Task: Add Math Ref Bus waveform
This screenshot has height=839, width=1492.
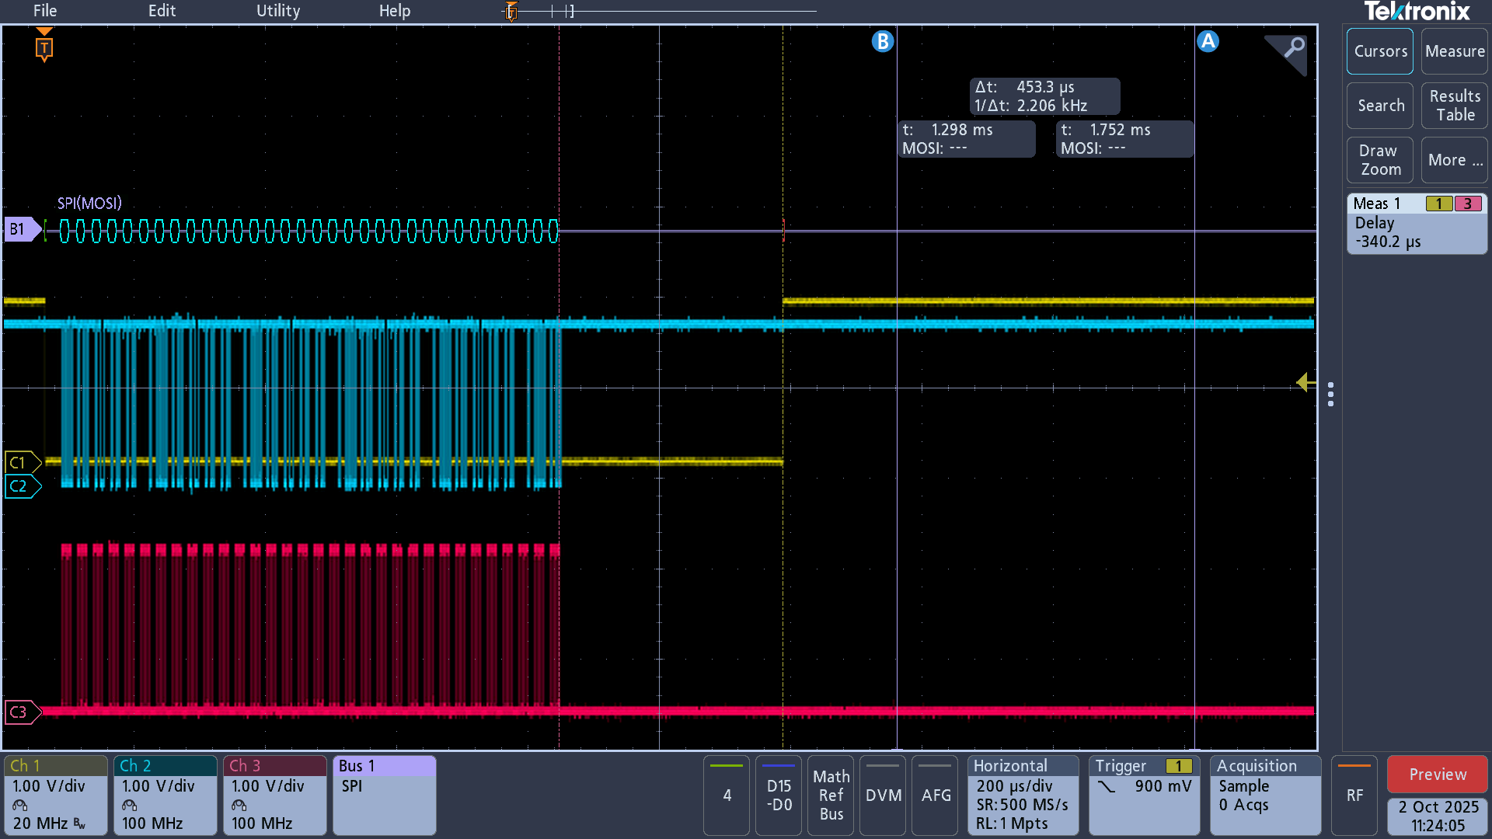Action: point(831,795)
